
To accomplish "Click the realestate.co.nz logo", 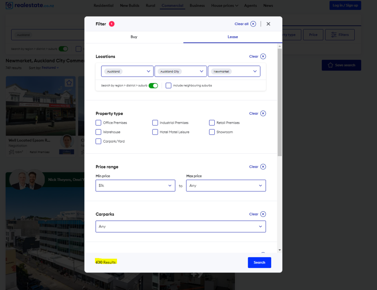I will [30, 5].
